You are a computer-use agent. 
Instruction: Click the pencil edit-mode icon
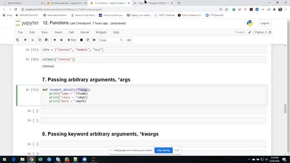pos(250,32)
